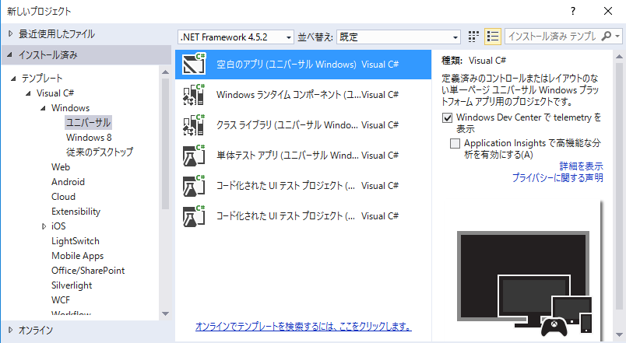626x343 pixels.
Task: Select Windows 8 in the template tree
Action: click(89, 137)
